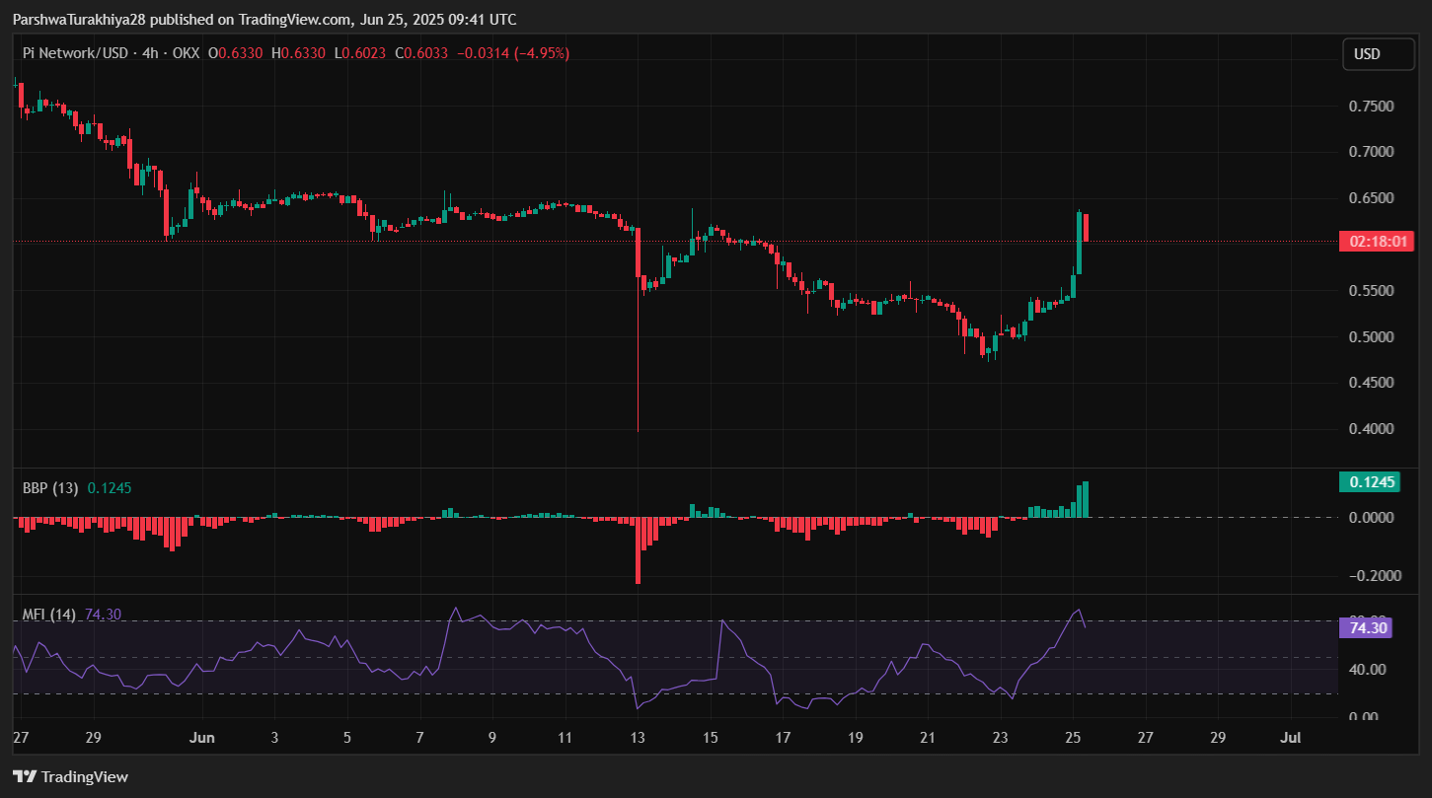
Task: Click date 25 on the time axis
Action: [x=1073, y=737]
